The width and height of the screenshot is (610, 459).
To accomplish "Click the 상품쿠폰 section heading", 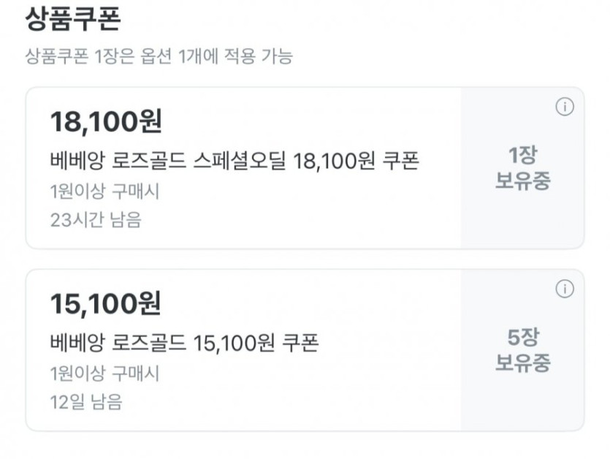I will click(x=73, y=20).
